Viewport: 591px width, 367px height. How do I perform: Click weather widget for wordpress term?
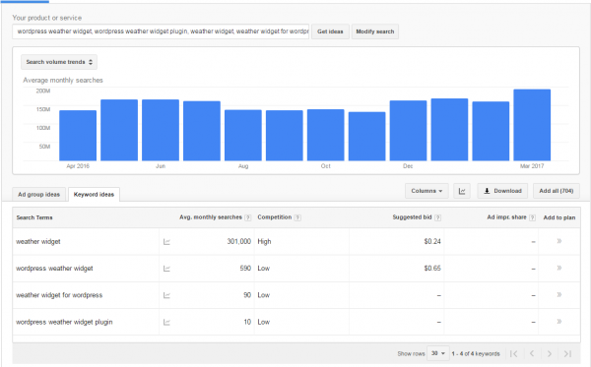coord(59,295)
